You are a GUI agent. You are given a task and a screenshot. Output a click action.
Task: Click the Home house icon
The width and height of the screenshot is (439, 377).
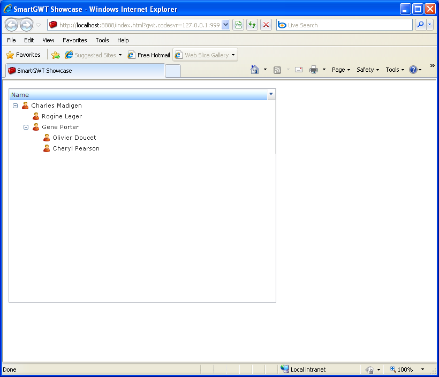pos(254,70)
